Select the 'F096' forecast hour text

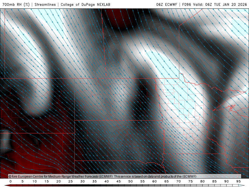coord(186,4)
